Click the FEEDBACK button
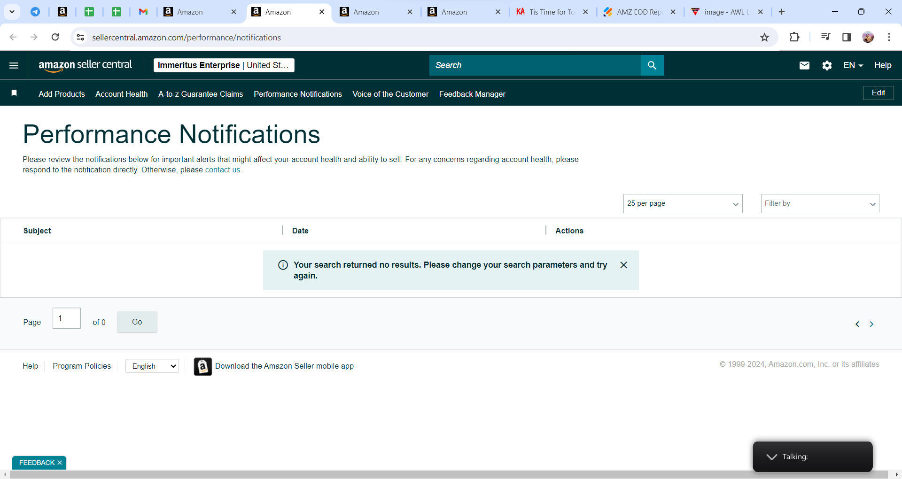Screen dimensions: 902x479 (37, 463)
